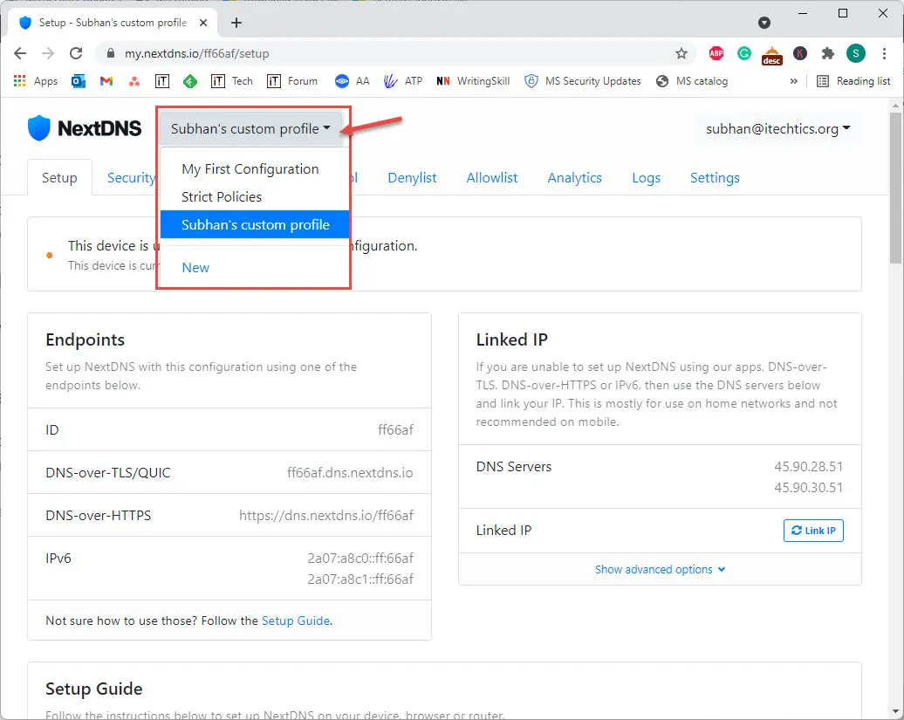The width and height of the screenshot is (904, 720).
Task: Open the green S profile avatar
Action: click(855, 53)
